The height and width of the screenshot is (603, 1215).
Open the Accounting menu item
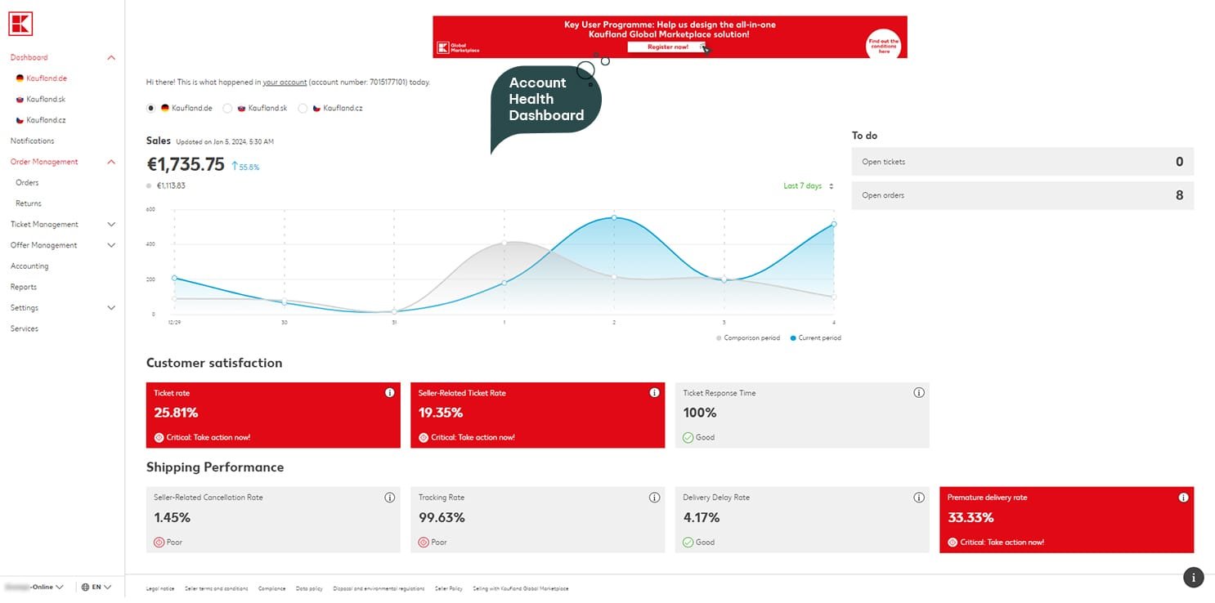coord(29,266)
